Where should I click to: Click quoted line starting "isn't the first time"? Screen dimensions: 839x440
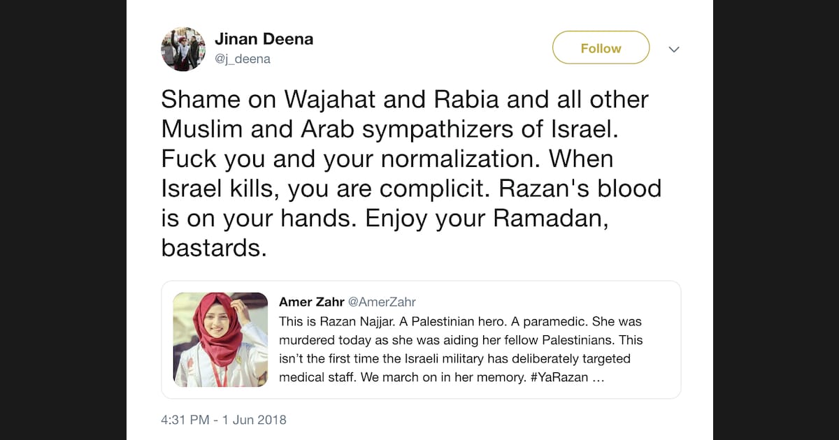click(454, 359)
